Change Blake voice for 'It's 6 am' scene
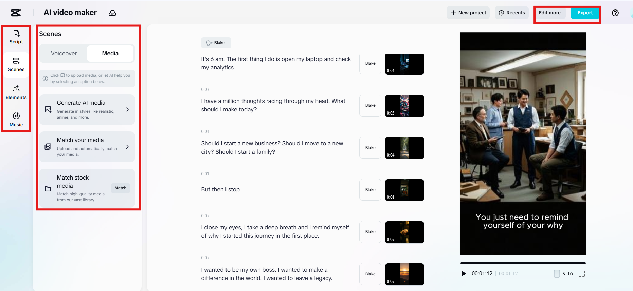 click(370, 63)
